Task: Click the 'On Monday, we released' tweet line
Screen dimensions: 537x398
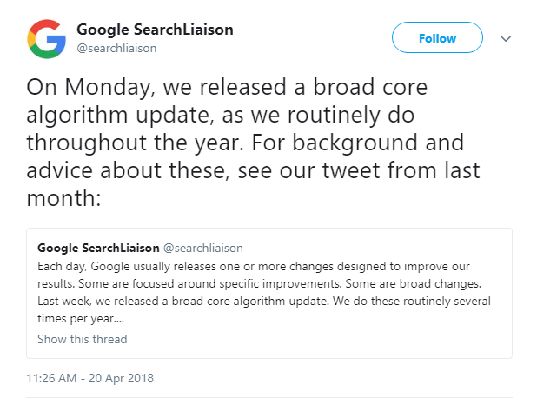Action: point(227,87)
